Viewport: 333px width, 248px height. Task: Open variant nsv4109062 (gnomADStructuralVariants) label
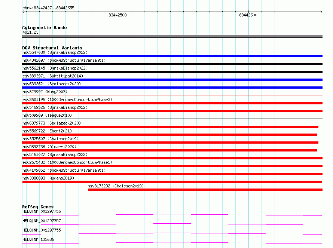64,170
